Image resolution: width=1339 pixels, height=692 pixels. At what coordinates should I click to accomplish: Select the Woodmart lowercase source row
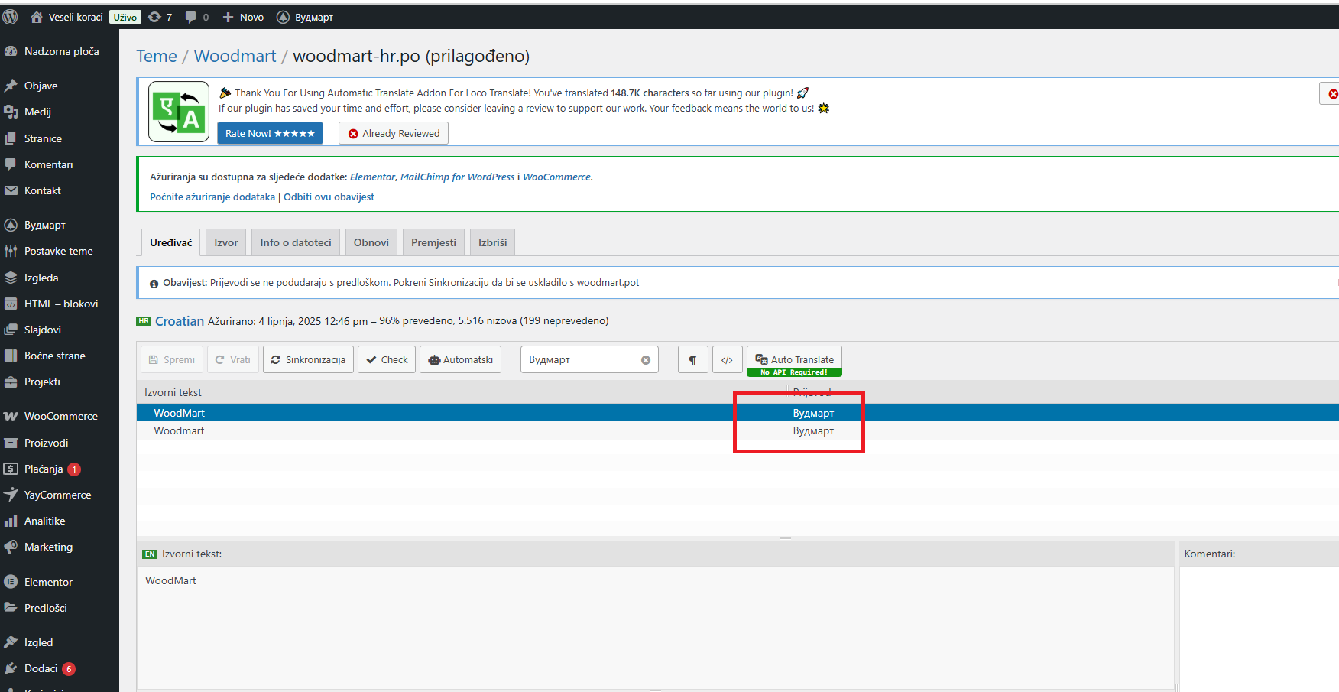click(x=738, y=430)
